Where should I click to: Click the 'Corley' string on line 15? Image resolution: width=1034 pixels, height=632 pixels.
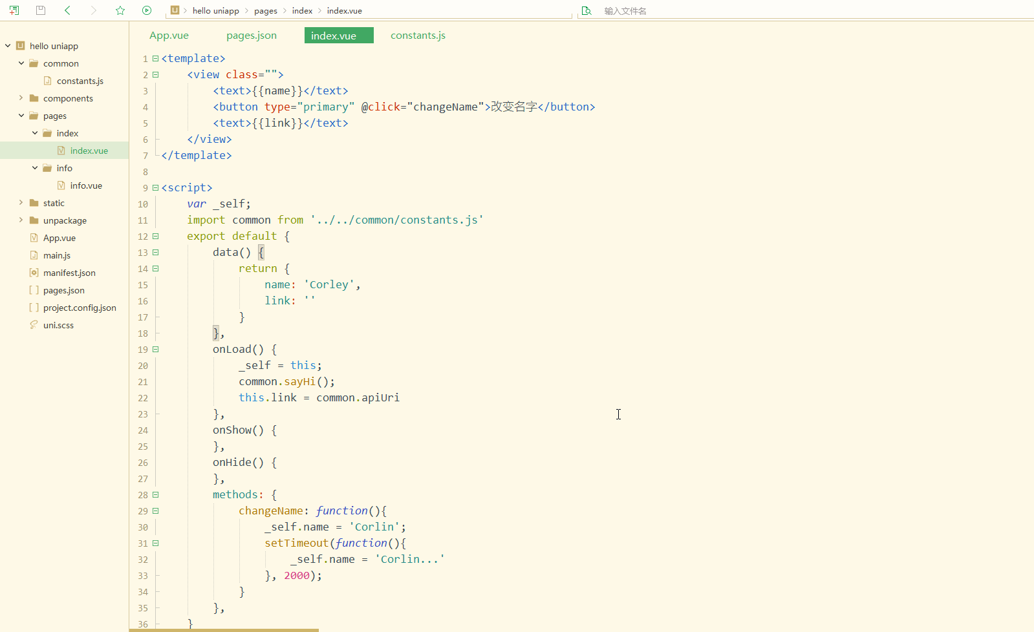click(x=329, y=284)
